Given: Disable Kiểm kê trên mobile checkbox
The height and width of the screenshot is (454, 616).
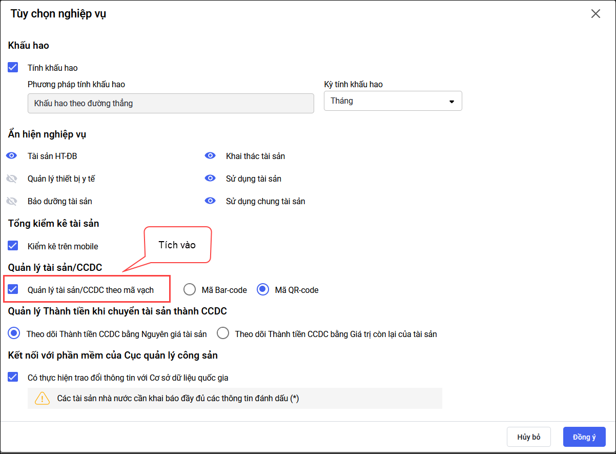Looking at the screenshot, I should (x=13, y=246).
